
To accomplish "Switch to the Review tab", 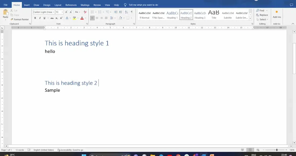I will tap(97, 5).
